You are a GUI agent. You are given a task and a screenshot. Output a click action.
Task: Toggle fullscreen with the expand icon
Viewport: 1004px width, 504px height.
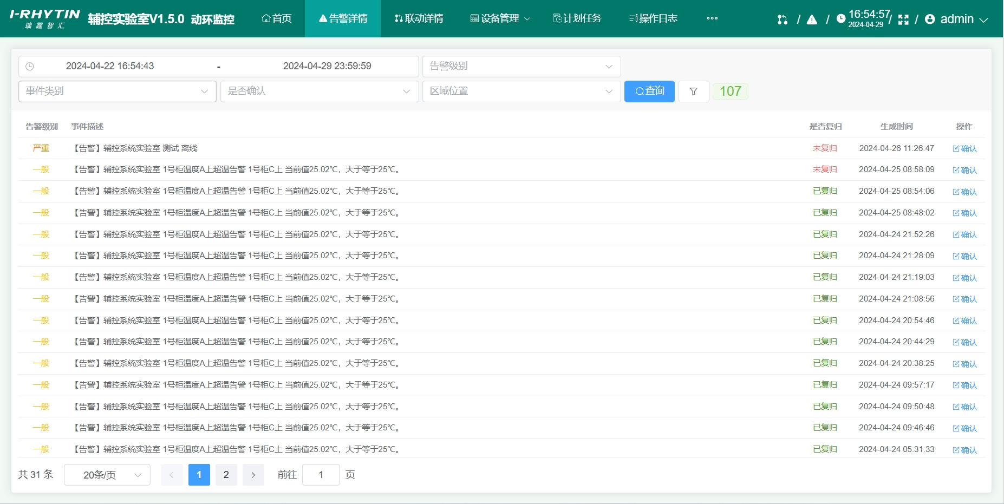pos(903,19)
